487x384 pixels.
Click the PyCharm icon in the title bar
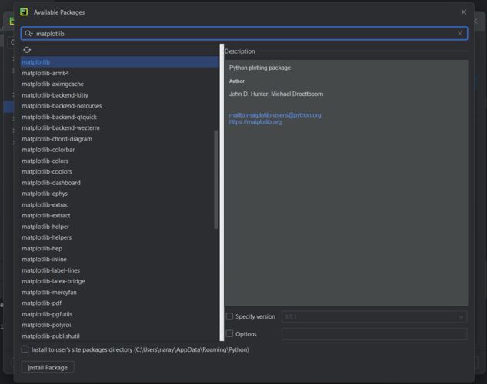point(24,12)
